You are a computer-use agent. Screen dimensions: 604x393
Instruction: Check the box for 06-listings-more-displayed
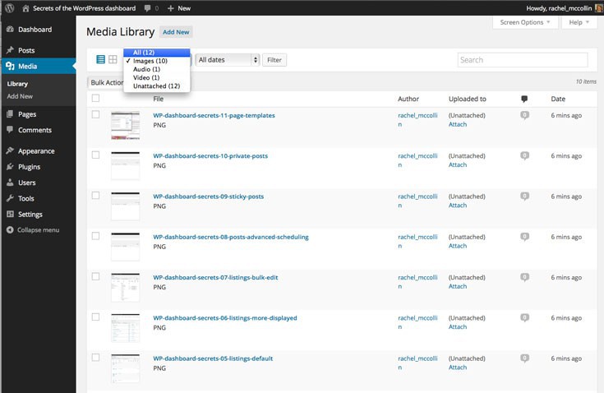pyautogui.click(x=95, y=317)
